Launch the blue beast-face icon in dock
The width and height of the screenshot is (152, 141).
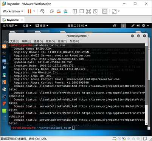[x=4, y=97]
